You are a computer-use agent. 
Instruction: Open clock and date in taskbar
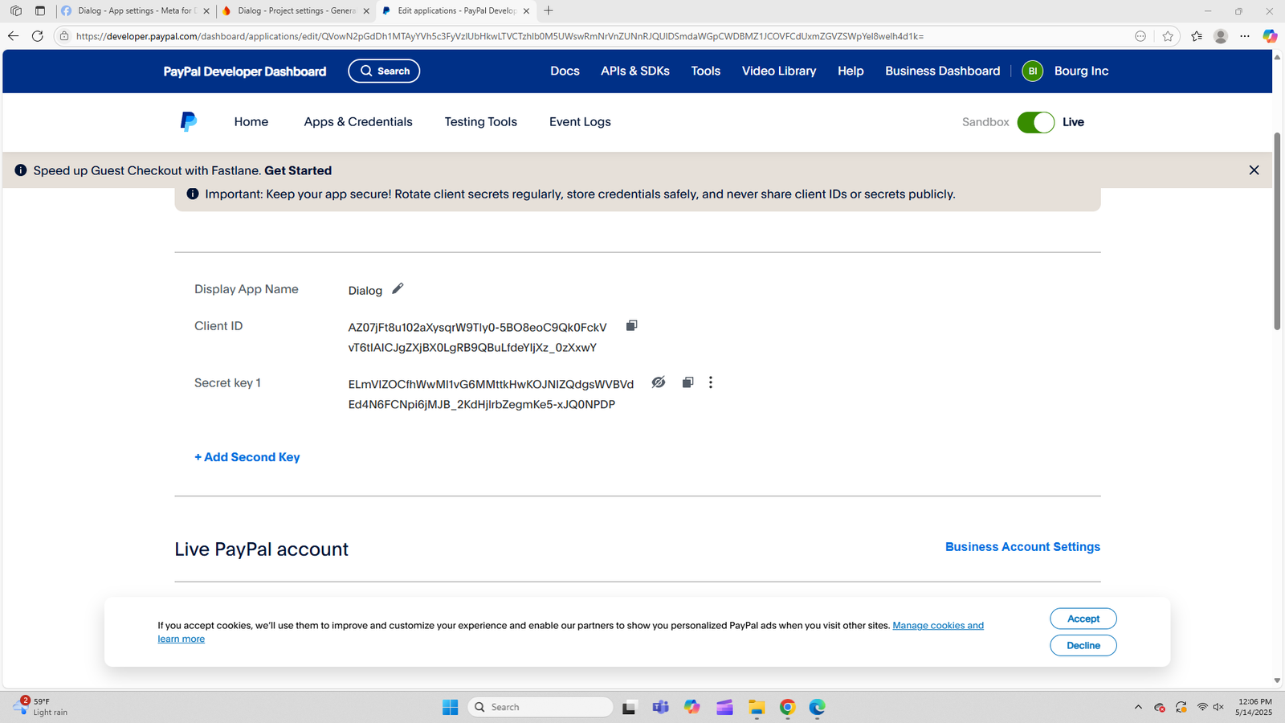[x=1254, y=707]
